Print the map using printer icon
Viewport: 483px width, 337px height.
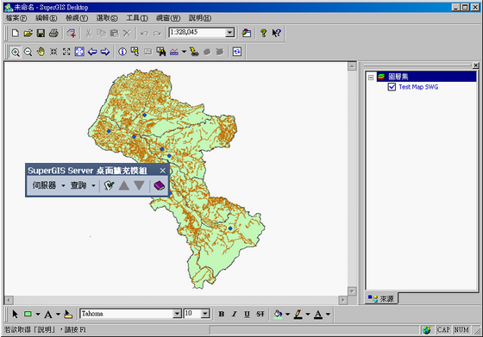[53, 33]
